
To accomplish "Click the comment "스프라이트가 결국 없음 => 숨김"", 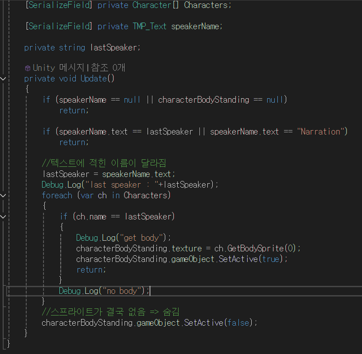I will 110,312.
